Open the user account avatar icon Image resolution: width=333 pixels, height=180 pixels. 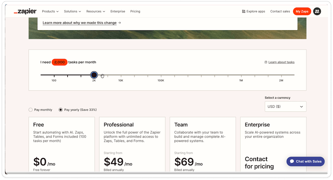(x=317, y=11)
